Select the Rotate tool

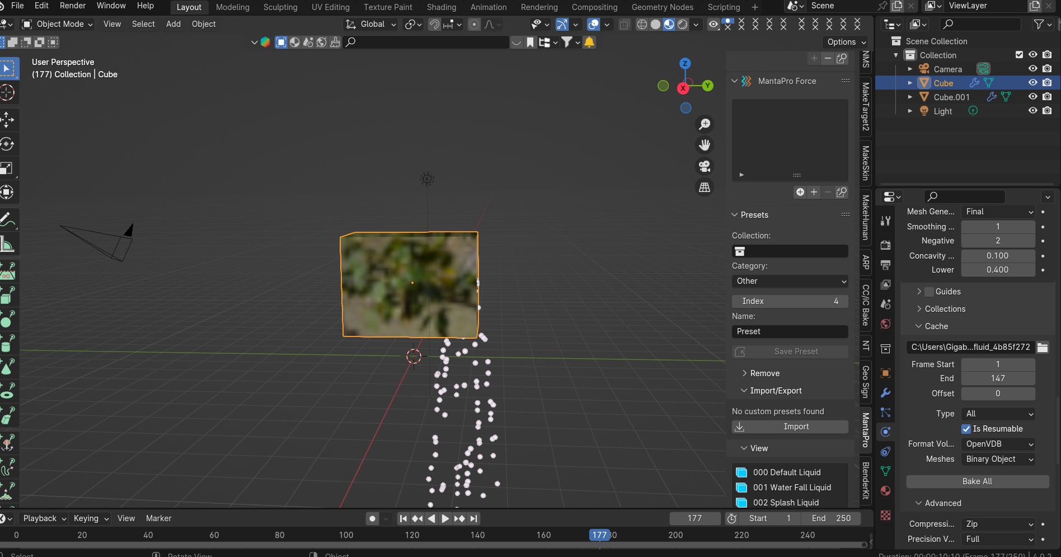point(7,144)
